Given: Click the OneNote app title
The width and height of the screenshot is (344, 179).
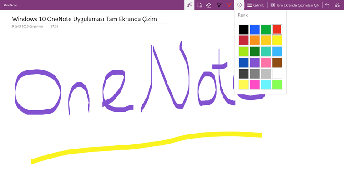Looking at the screenshot, I should point(10,5).
